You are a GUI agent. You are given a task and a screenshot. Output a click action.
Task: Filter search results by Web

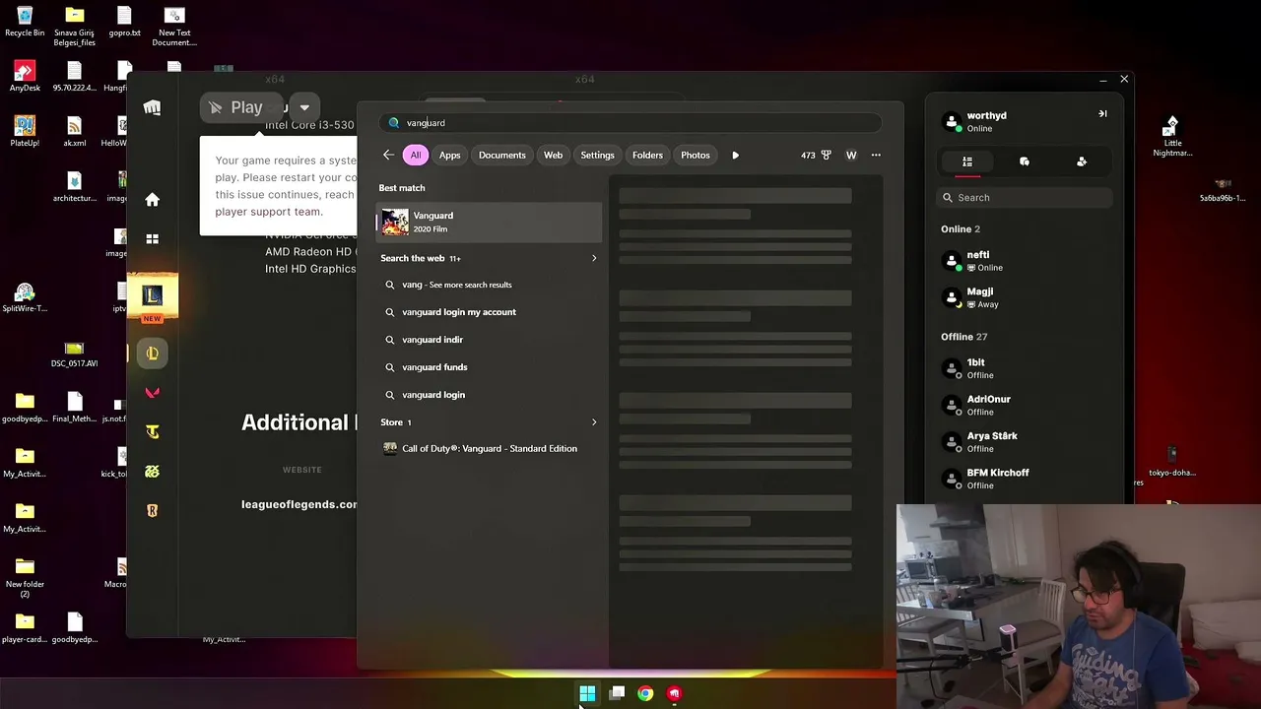coord(553,155)
